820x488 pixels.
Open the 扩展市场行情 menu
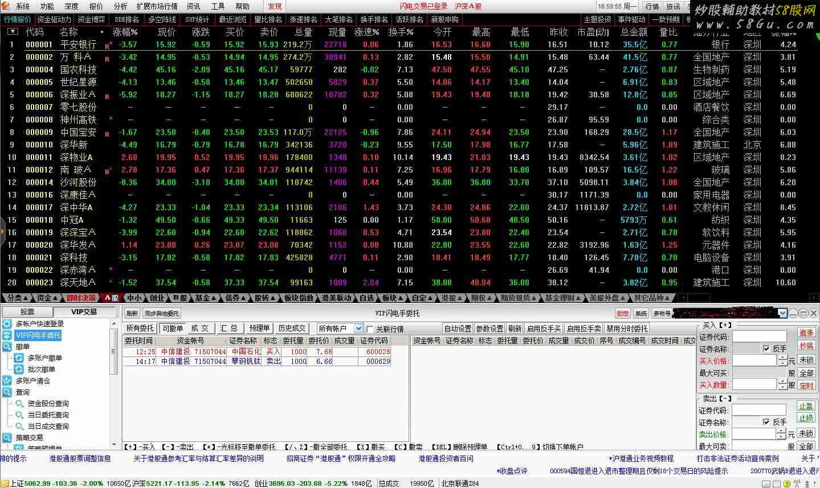[157, 6]
